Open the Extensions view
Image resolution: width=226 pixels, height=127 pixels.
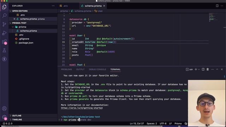point(4,42)
